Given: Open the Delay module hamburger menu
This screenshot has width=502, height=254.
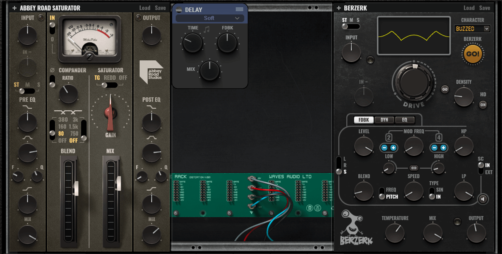Looking at the screenshot, I should point(239,9).
